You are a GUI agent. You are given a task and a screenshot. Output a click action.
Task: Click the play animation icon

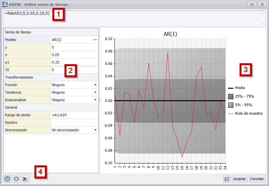tap(26, 179)
